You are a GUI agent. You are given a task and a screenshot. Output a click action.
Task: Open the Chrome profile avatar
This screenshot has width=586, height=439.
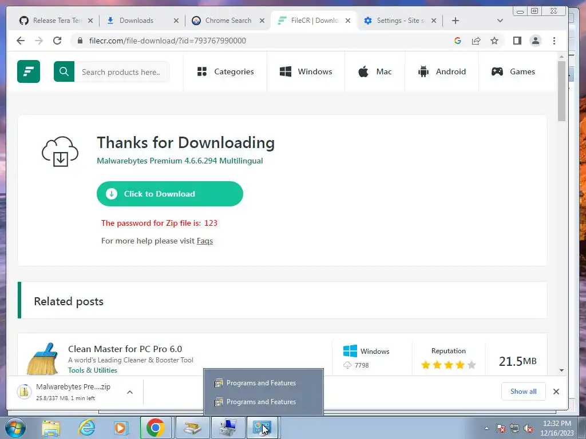pos(536,41)
